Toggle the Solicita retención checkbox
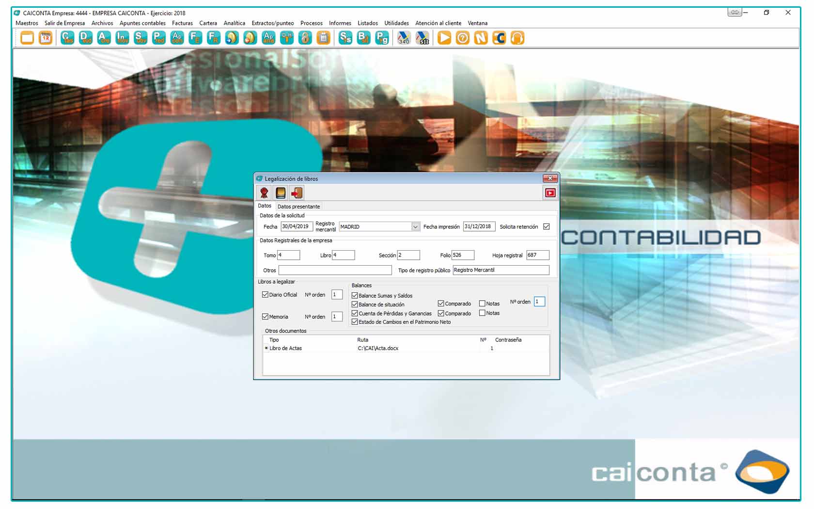Image resolution: width=814 pixels, height=509 pixels. coord(547,226)
